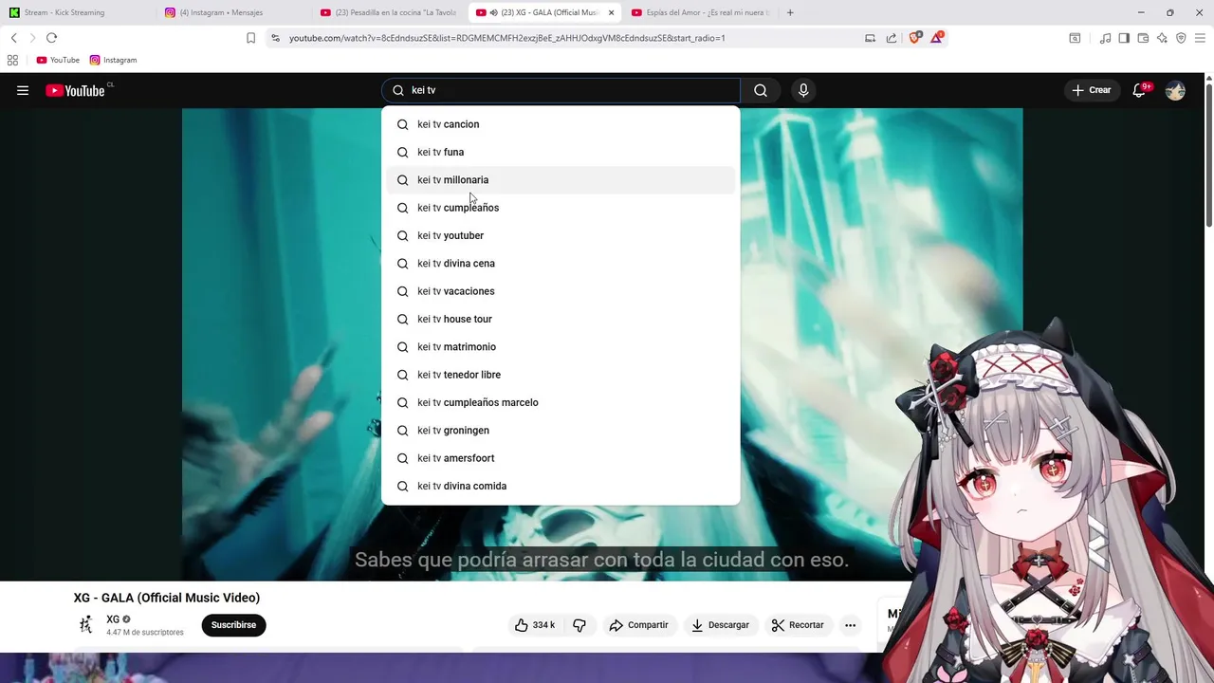
Task: Open the site settings icon in address bar
Action: click(275, 38)
